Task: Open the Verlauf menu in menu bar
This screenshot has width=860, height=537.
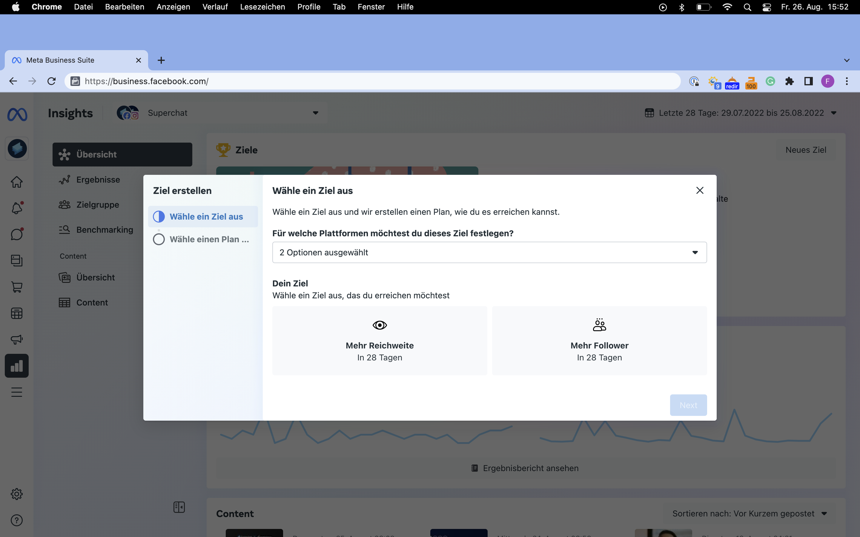Action: tap(215, 7)
